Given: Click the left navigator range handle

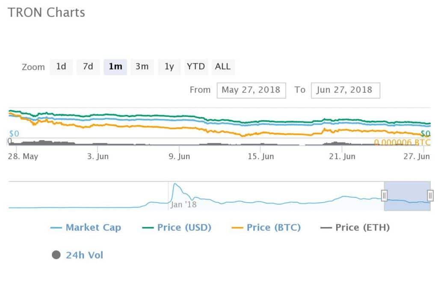Looking at the screenshot, I should click(x=384, y=196).
